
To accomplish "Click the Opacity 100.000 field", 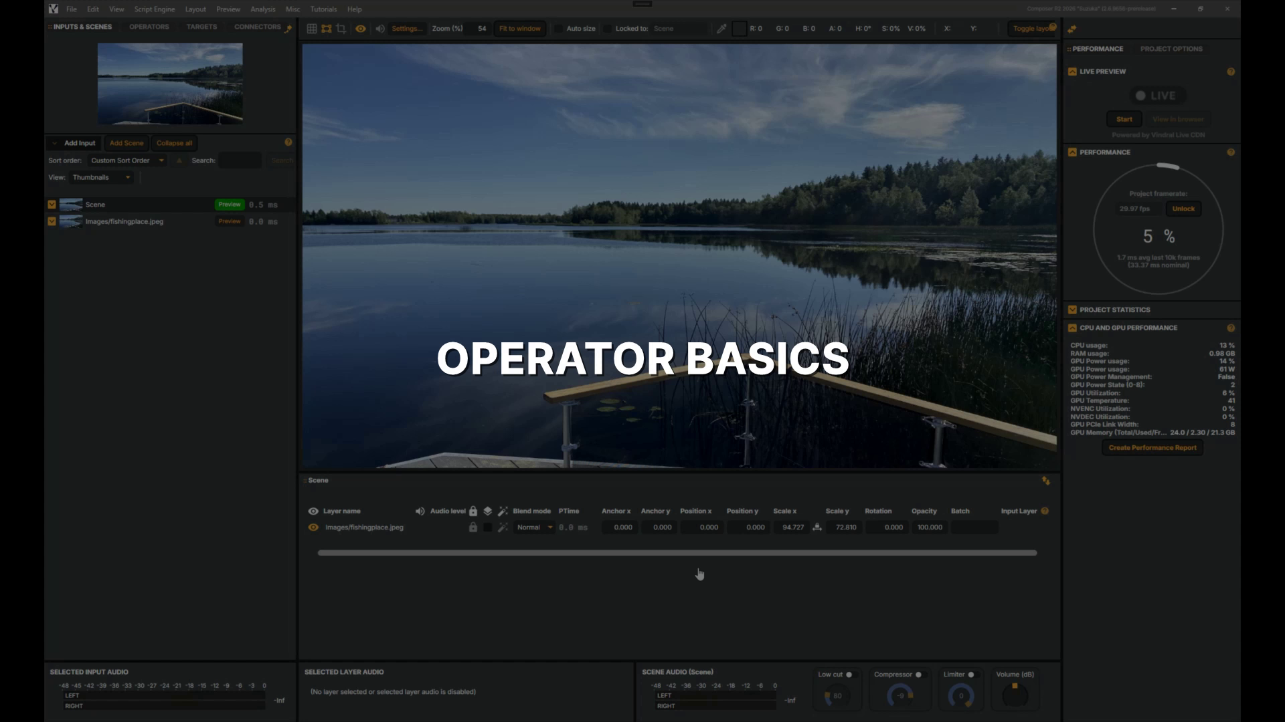I will pyautogui.click(x=930, y=527).
